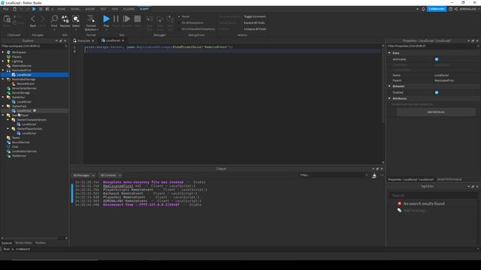Close the LocalScript editor tab
Screen dimensions: 481x270
click(x=123, y=40)
